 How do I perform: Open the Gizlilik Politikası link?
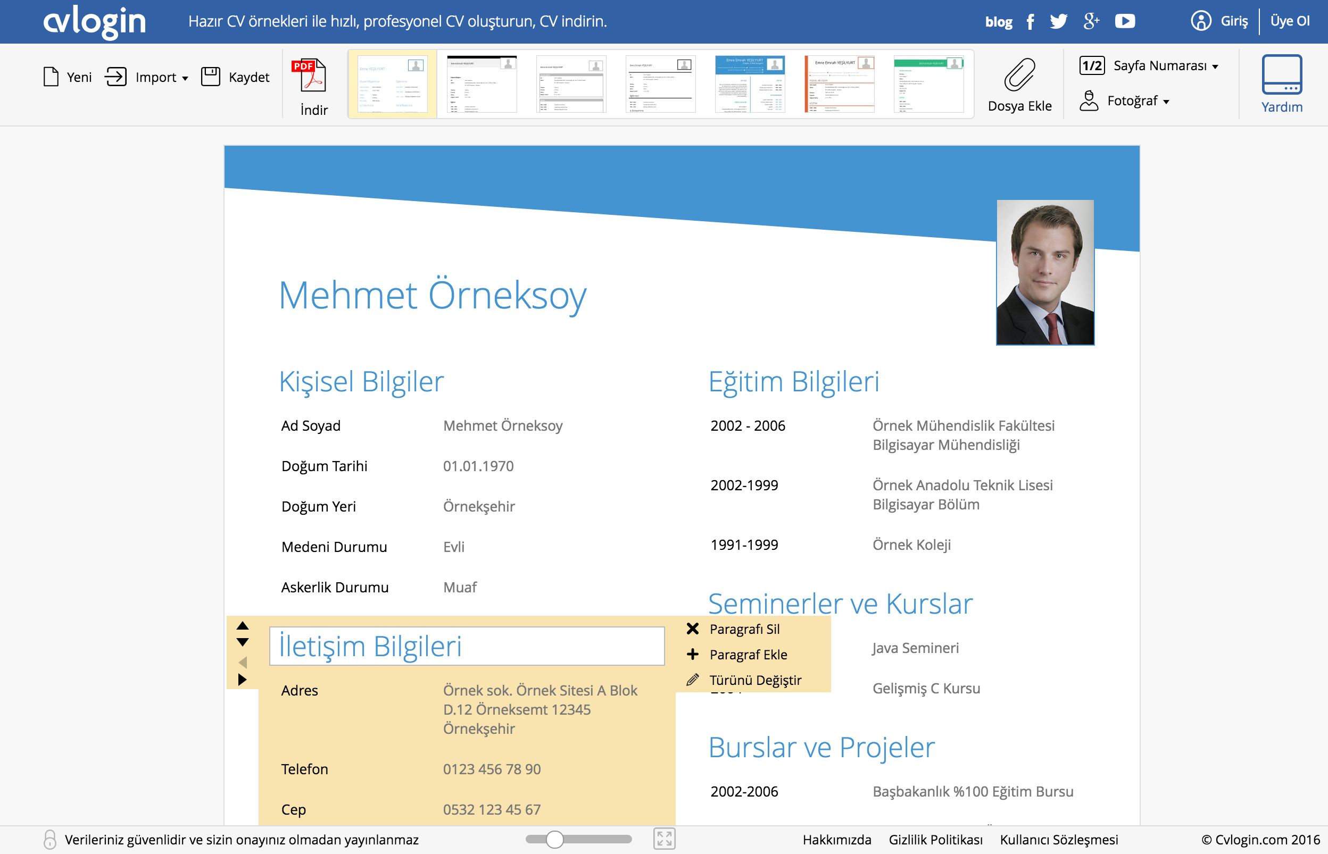[935, 840]
